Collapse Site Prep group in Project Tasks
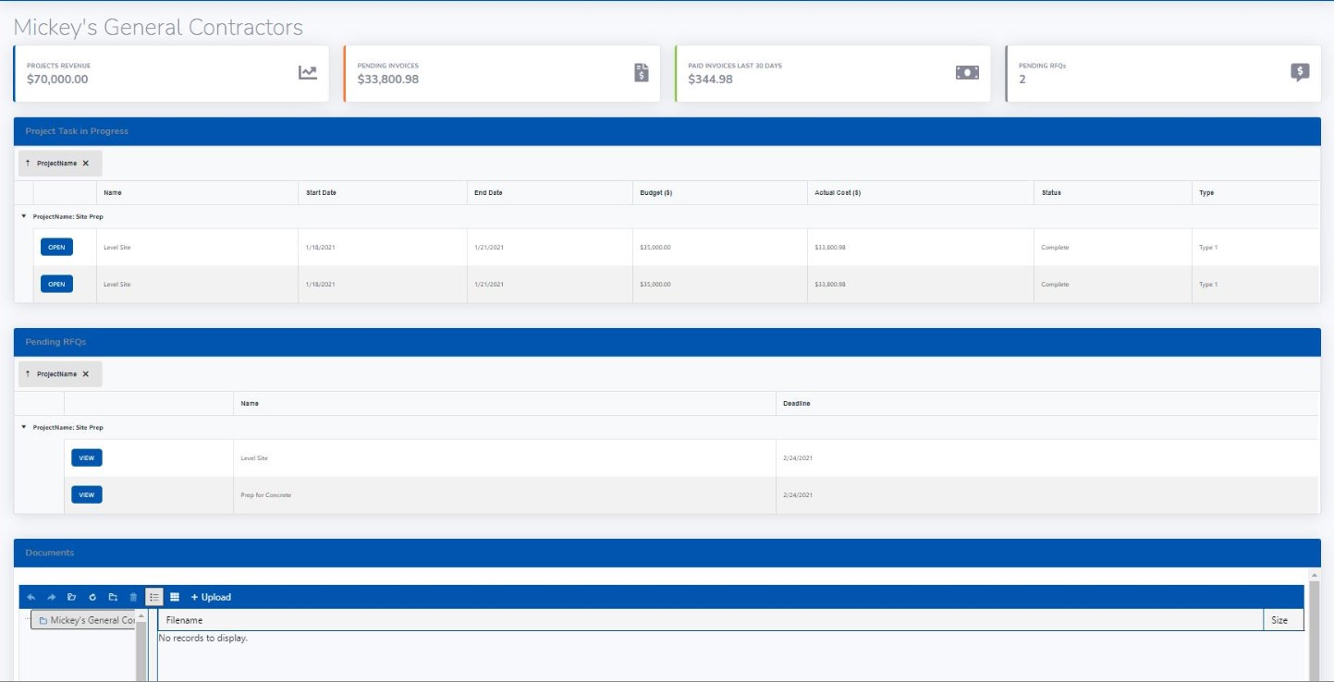 tap(23, 216)
